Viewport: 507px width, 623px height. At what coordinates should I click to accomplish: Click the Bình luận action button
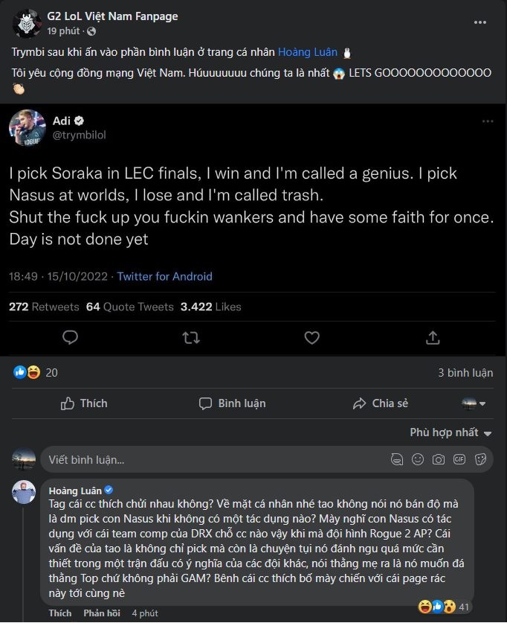232,403
